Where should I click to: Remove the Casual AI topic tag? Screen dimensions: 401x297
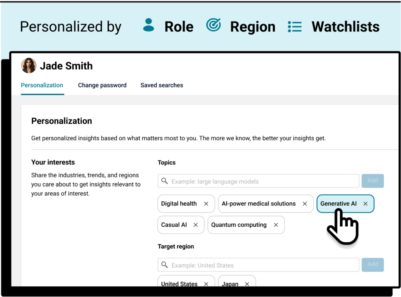[x=196, y=225]
